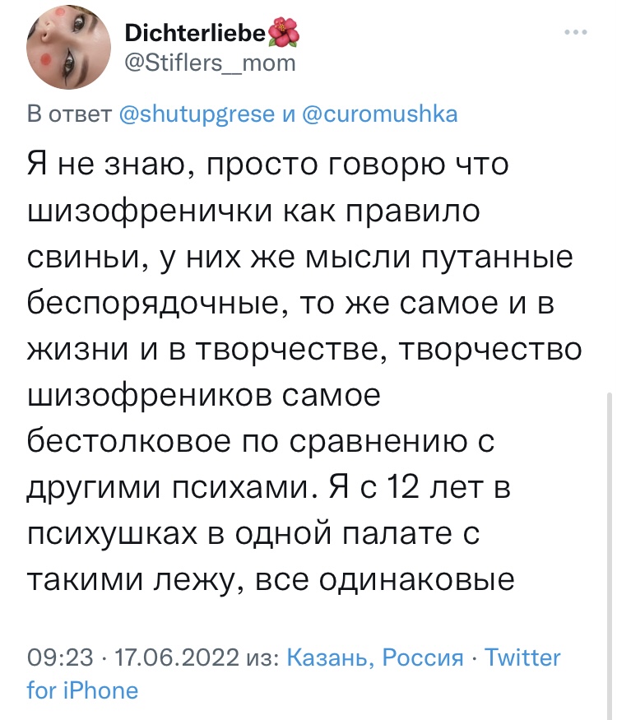Click tweet line starting 'Я не знаю'

(x=269, y=165)
